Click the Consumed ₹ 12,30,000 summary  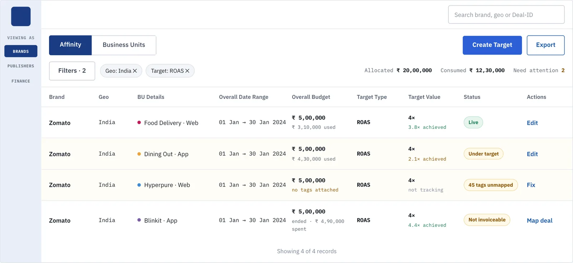pos(472,70)
